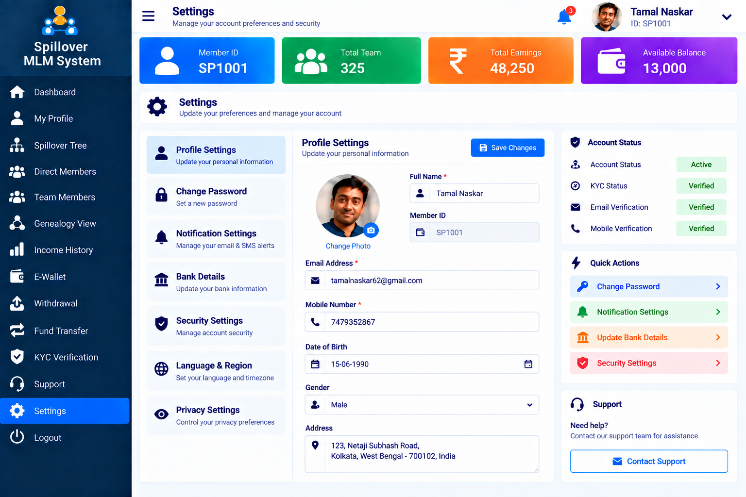Click the user avatar in top header
Screen dimensions: 746x497
[x=607, y=17]
